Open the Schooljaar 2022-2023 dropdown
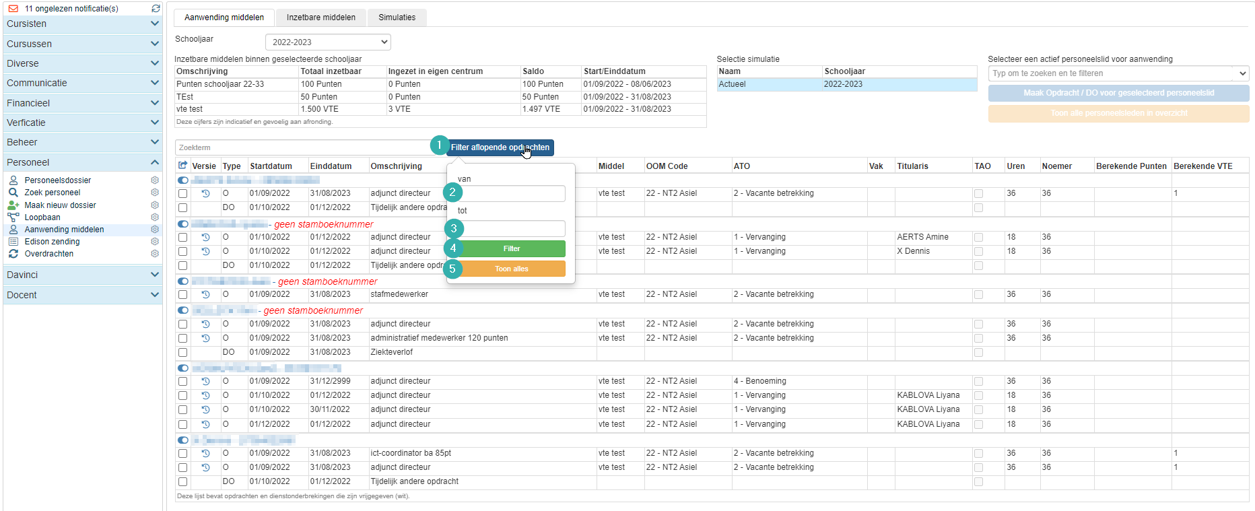This screenshot has width=1255, height=511. [x=328, y=42]
